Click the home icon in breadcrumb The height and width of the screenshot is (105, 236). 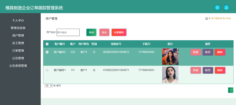[x=206, y=18]
